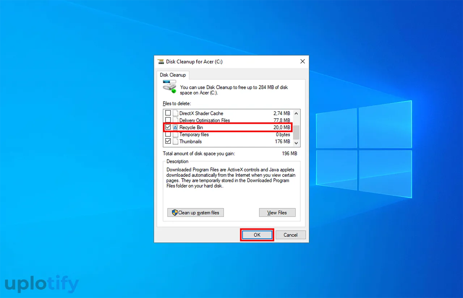
Task: Click the DirectX Shader Cache file icon
Action: pyautogui.click(x=175, y=113)
